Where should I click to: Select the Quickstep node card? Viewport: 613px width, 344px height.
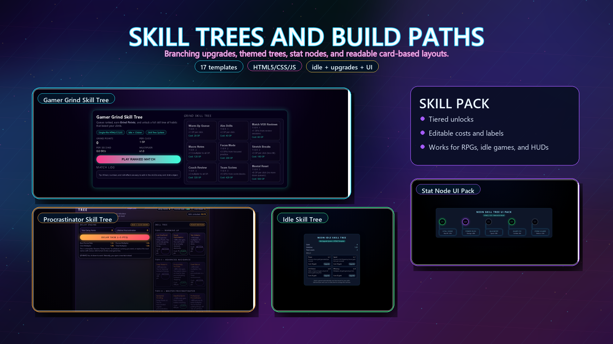(494, 232)
